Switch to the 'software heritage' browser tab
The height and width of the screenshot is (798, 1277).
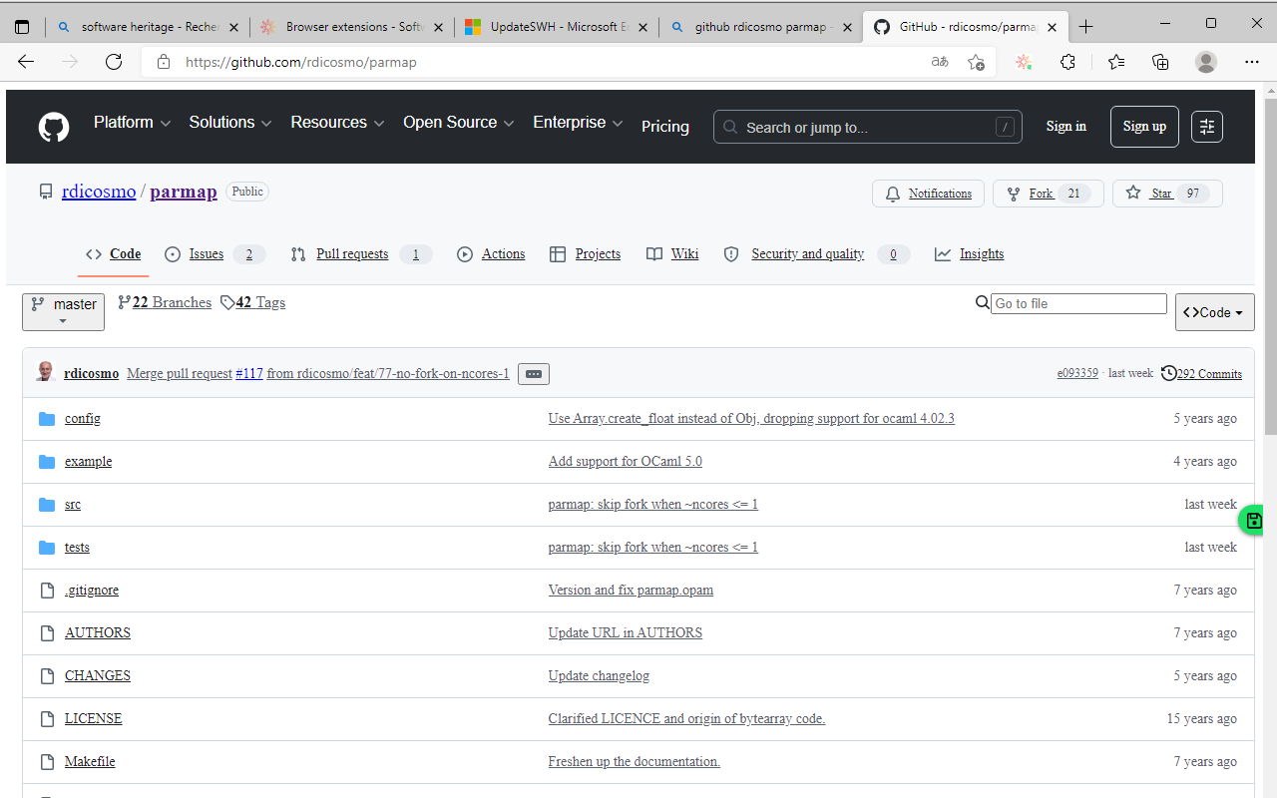[149, 27]
